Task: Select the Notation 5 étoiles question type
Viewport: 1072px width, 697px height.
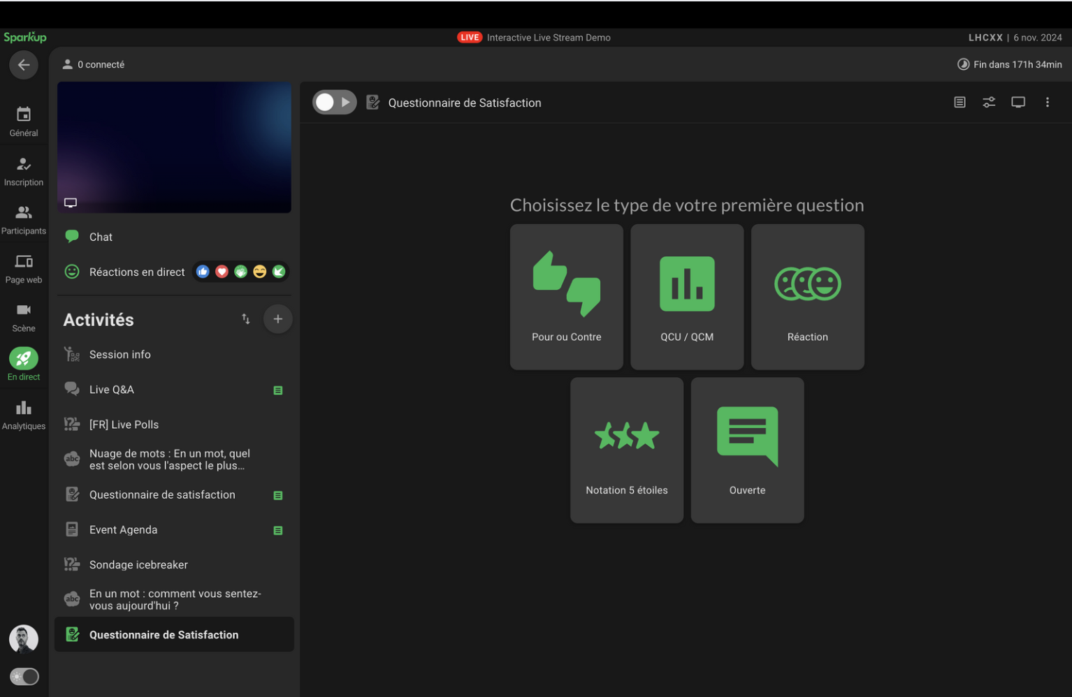Action: tap(627, 450)
